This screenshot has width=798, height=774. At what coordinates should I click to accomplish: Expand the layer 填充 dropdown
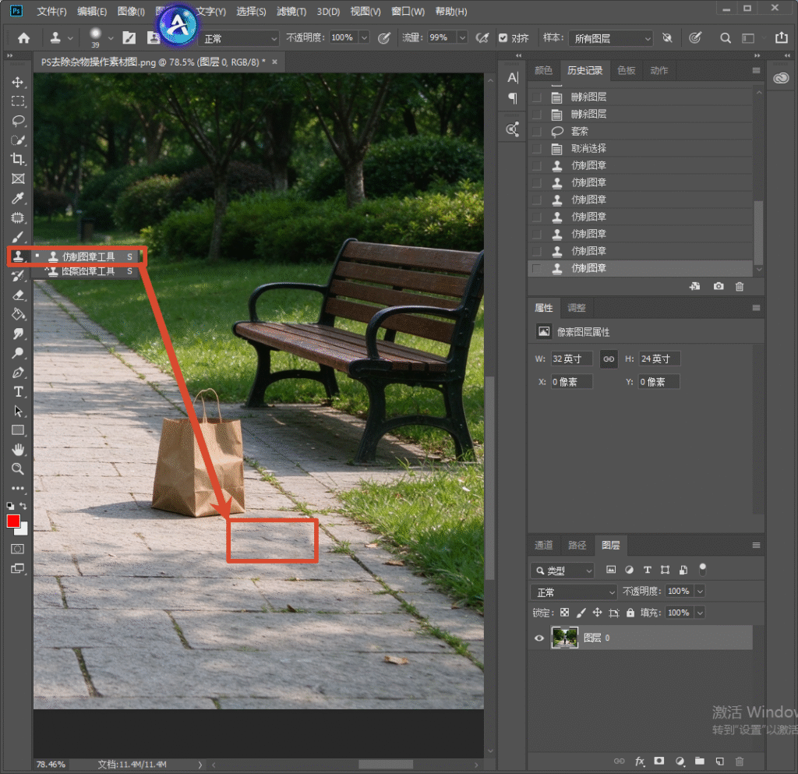(x=700, y=613)
